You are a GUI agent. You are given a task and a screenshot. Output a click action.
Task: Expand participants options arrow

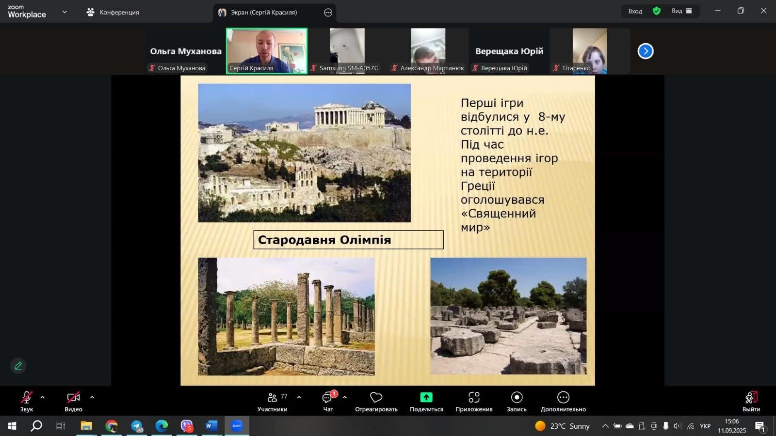tap(299, 397)
